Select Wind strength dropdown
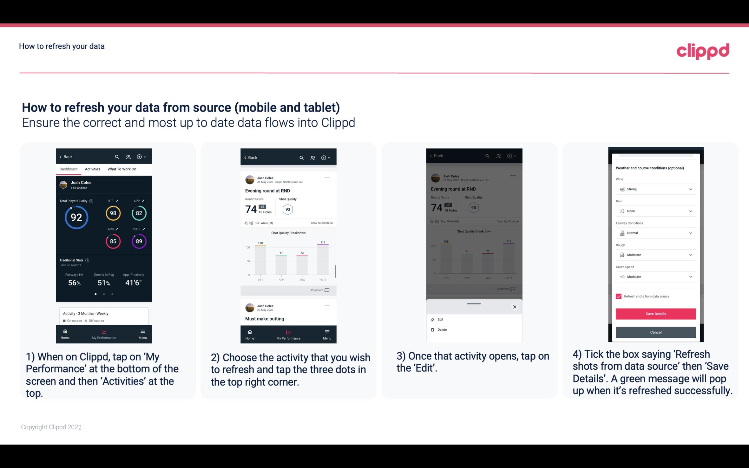Viewport: 749px width, 468px height. [x=655, y=189]
